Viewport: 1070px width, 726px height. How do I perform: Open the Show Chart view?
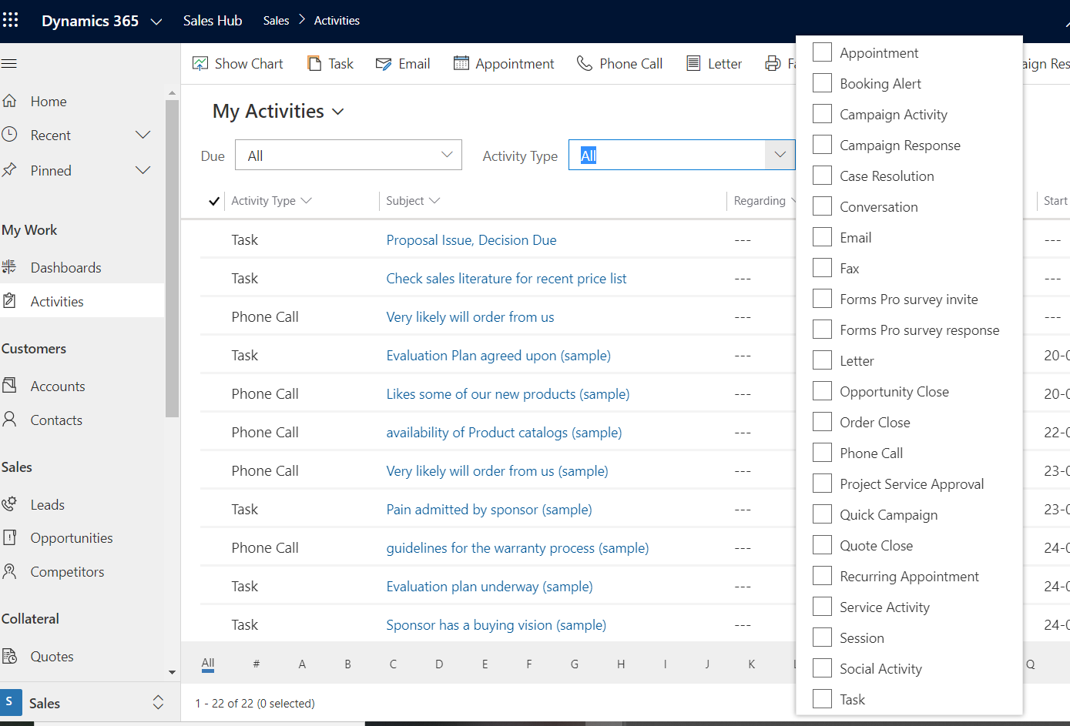238,63
